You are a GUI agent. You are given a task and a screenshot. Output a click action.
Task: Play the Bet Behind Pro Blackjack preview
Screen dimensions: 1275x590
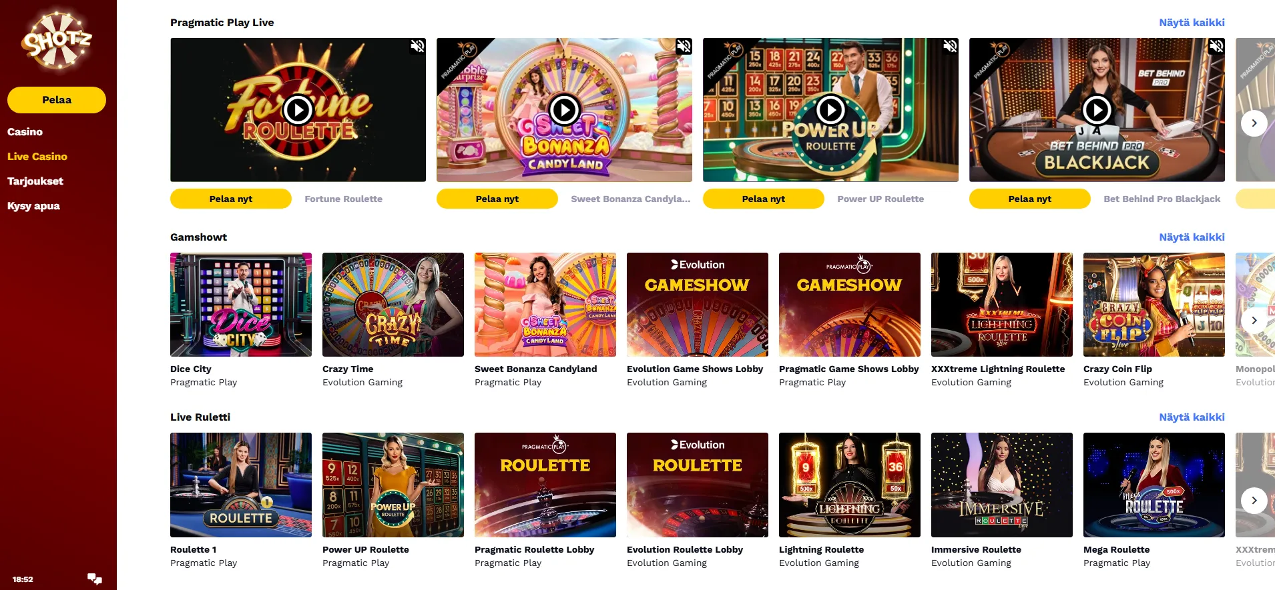(x=1097, y=110)
